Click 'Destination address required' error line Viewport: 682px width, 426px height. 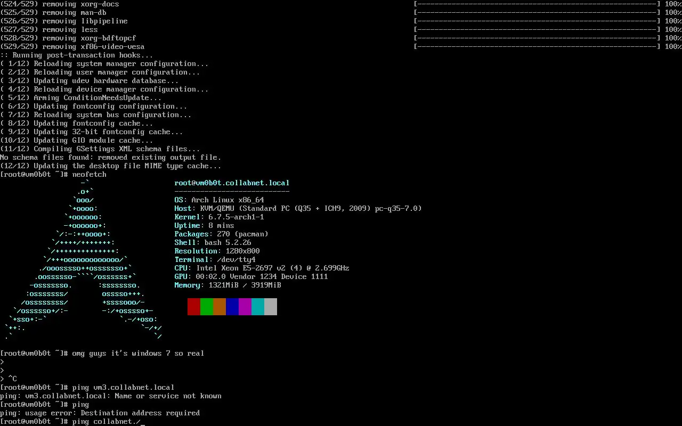[100, 413]
